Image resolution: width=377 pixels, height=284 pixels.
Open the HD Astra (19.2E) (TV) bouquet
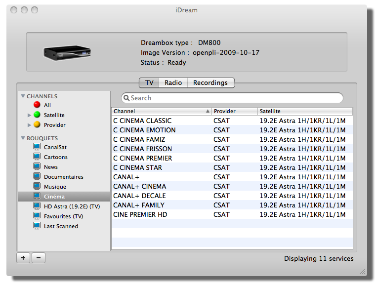click(x=72, y=206)
